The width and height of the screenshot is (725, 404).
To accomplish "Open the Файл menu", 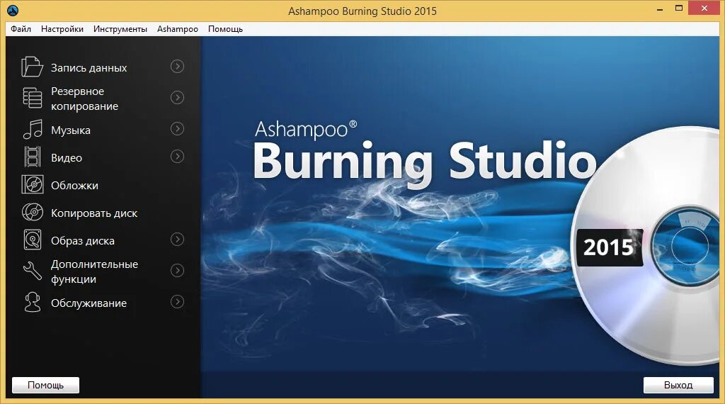I will (21, 28).
